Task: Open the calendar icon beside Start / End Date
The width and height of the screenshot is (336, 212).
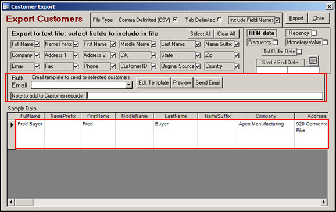Action: coord(313,60)
